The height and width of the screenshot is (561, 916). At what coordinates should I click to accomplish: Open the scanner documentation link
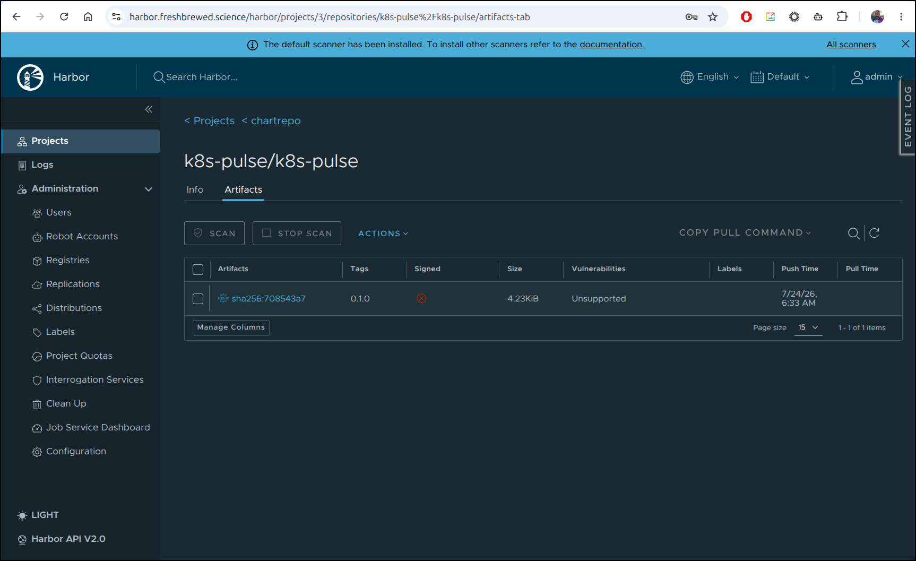pos(612,45)
